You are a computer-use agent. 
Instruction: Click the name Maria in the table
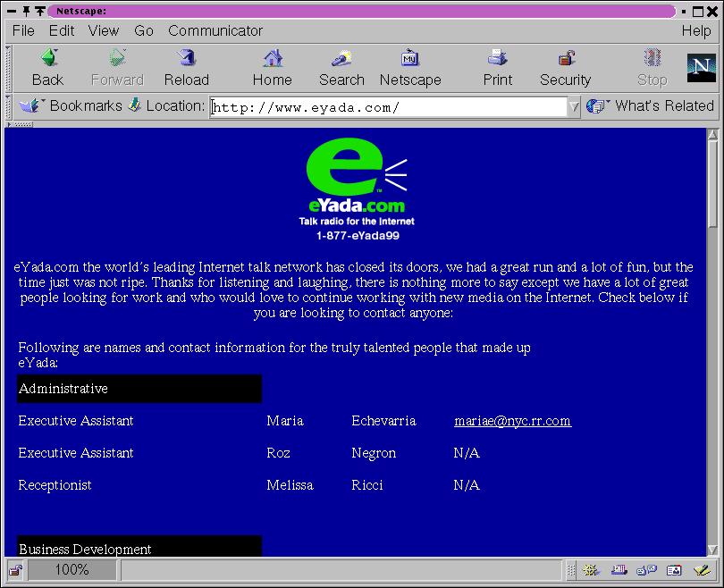(x=285, y=421)
